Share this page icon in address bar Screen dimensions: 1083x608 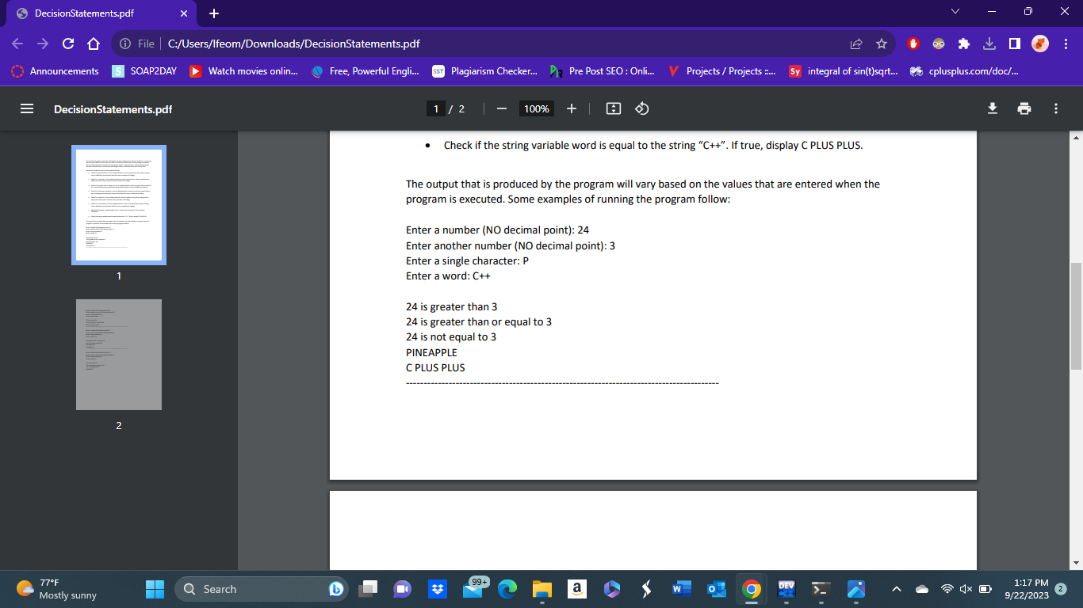[857, 44]
